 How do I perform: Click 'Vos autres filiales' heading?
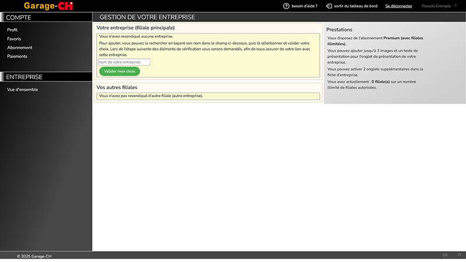pyautogui.click(x=117, y=87)
